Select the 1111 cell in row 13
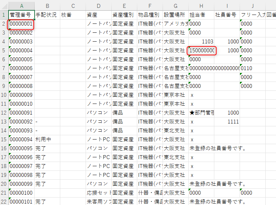The height and width of the screenshot is (205, 276). click(x=227, y=122)
